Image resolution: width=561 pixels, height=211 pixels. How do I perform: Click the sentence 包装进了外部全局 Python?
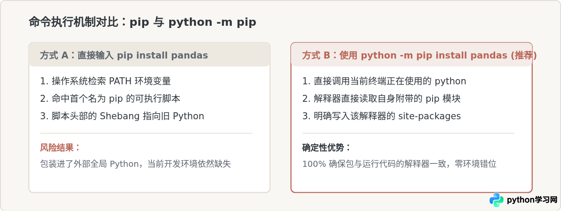(89, 164)
